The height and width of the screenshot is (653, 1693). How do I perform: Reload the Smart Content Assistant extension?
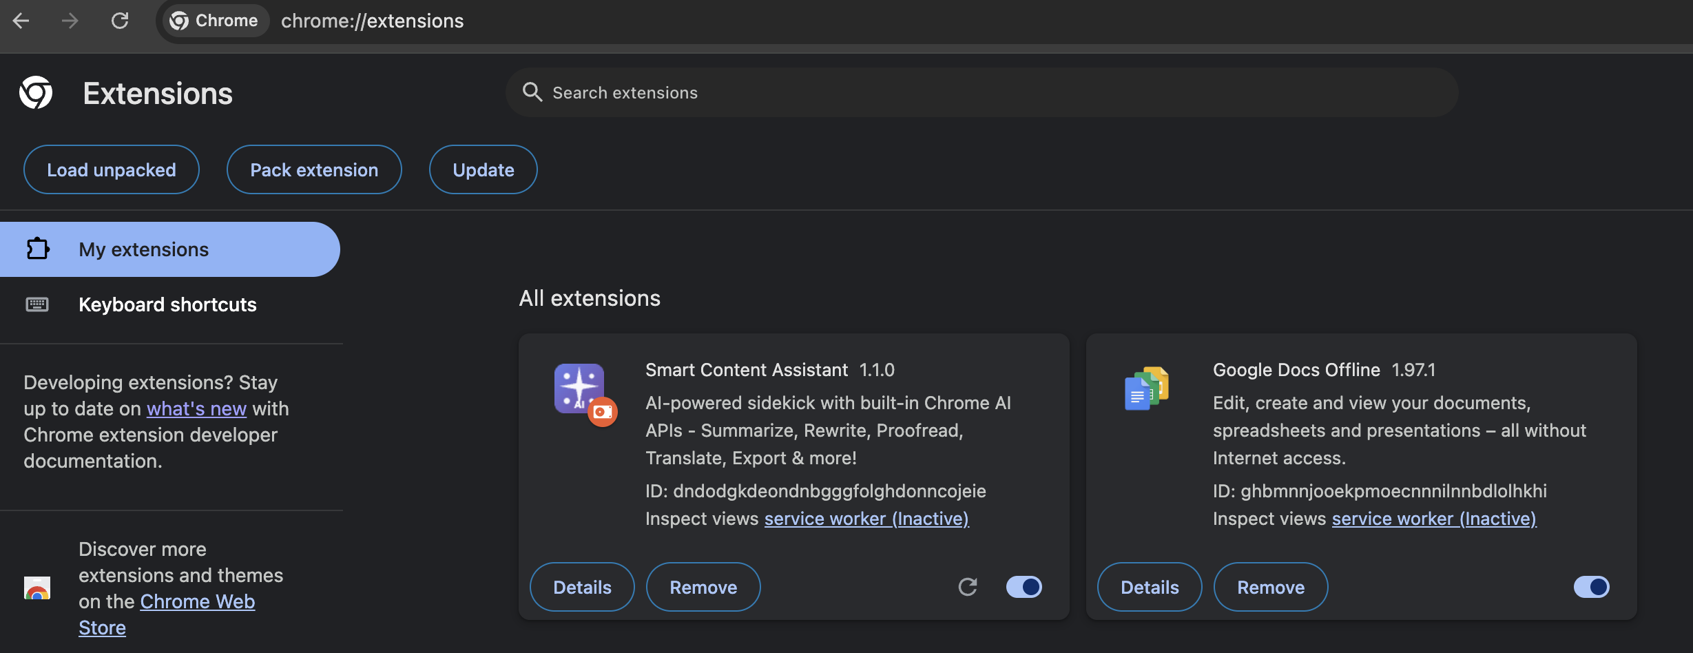tap(968, 587)
